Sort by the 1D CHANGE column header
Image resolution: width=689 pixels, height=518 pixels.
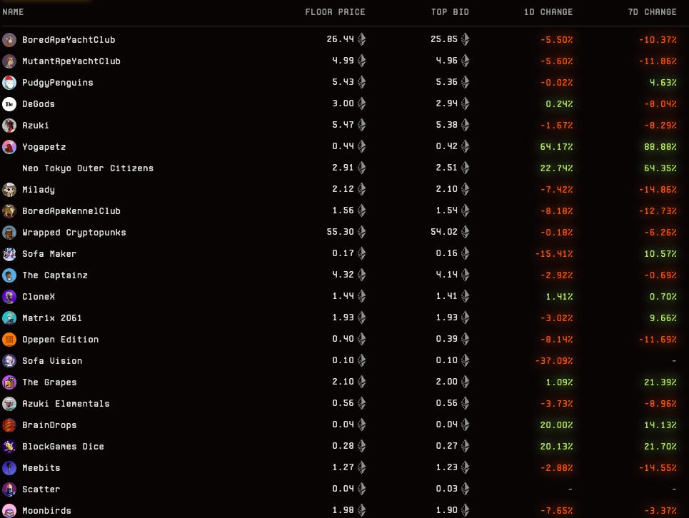(548, 12)
